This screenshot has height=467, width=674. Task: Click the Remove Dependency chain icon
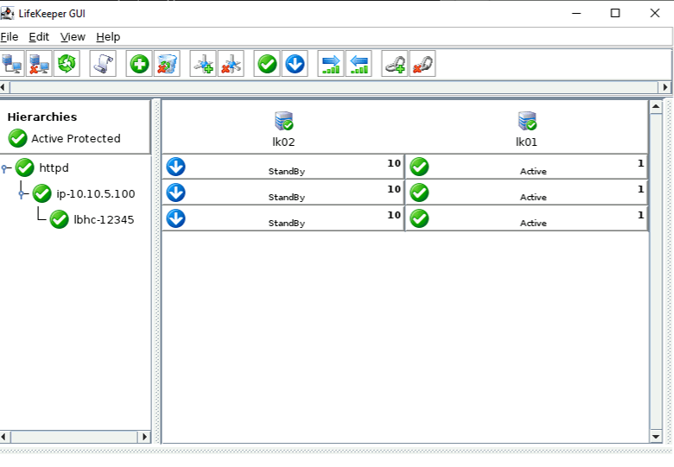point(423,64)
